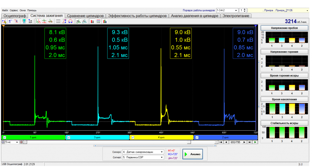Click the 693/795 frame counter field

click(x=235, y=142)
